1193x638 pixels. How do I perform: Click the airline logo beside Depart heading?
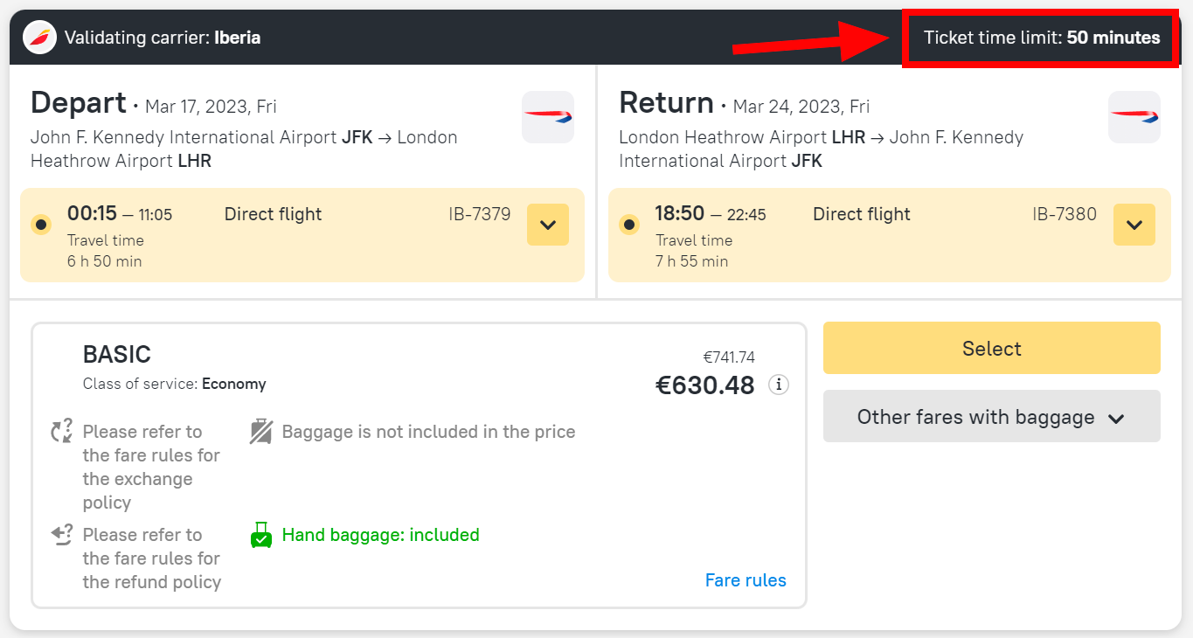(x=548, y=117)
